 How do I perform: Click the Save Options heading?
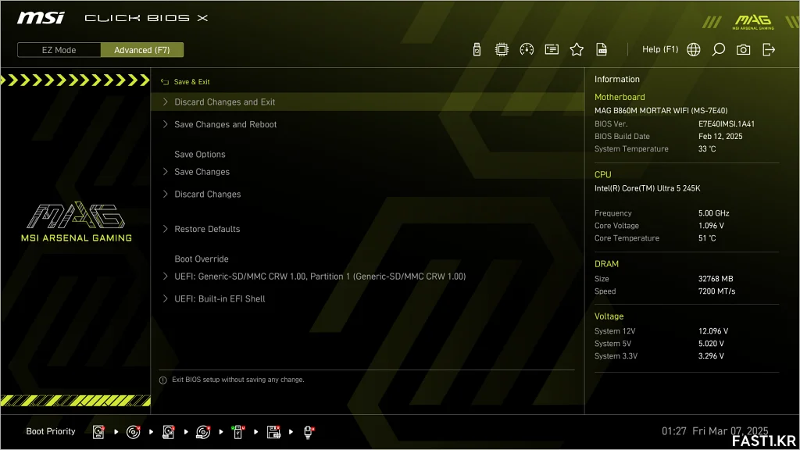coord(199,154)
